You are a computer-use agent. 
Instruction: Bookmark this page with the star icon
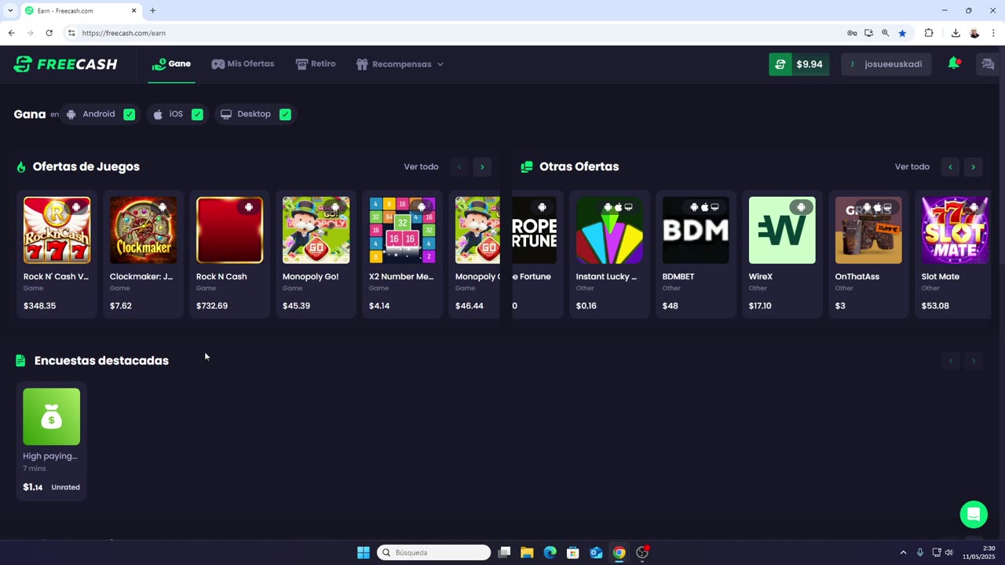tap(902, 33)
